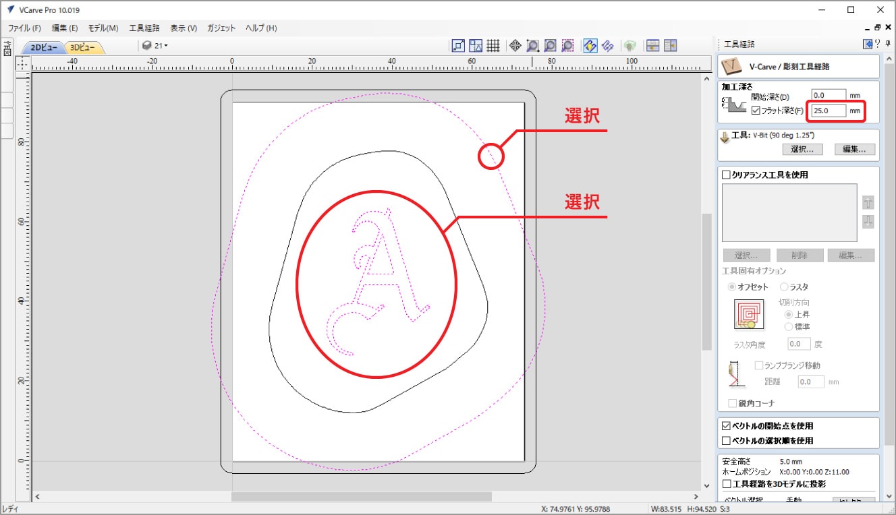The image size is (896, 515).
Task: Click the zoom to selected vectors icon
Action: point(568,45)
